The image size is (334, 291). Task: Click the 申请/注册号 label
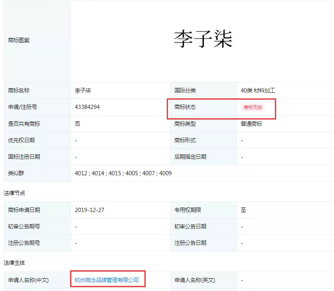pos(22,107)
